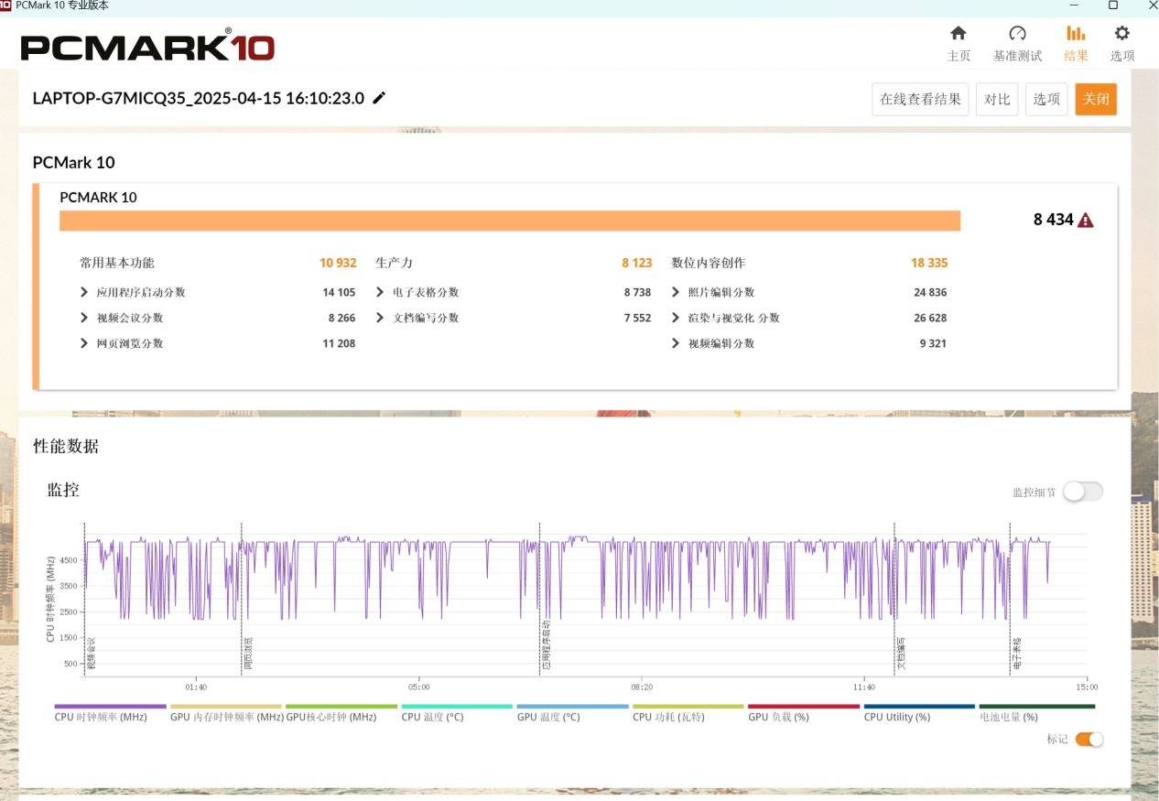Click the 26 628 score value
Image resolution: width=1159 pixels, height=801 pixels.
[x=930, y=318]
